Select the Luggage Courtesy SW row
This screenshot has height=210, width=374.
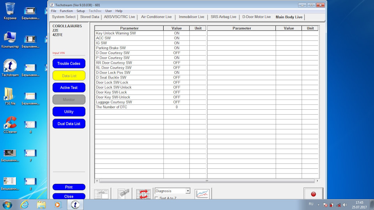(x=150, y=102)
